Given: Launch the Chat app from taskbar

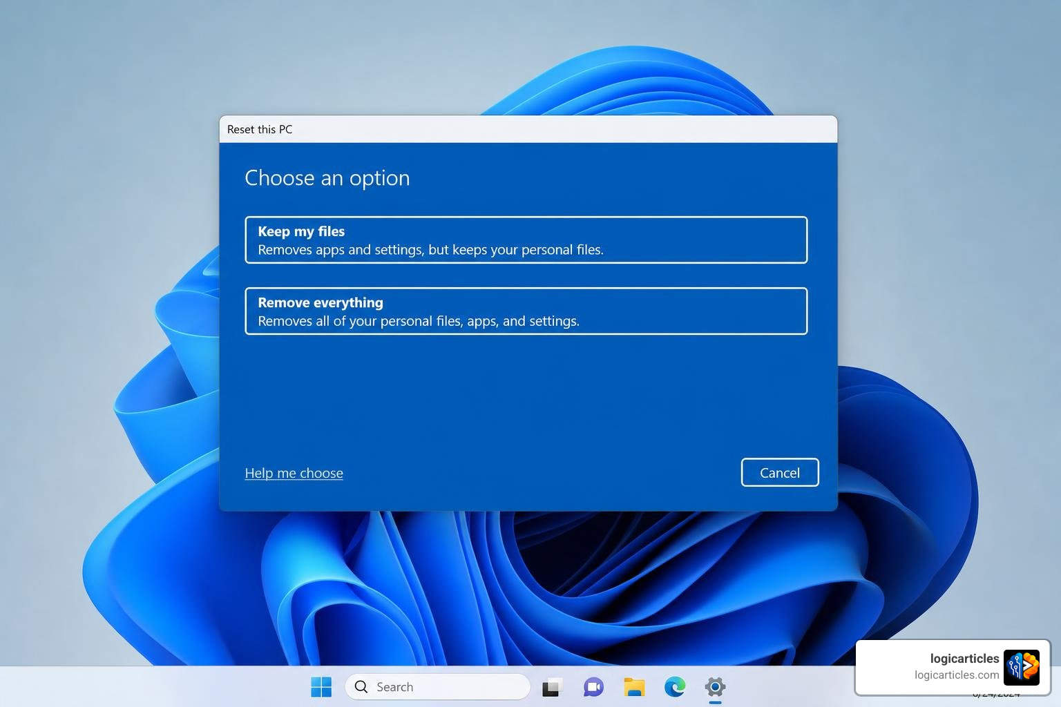Looking at the screenshot, I should (x=593, y=687).
